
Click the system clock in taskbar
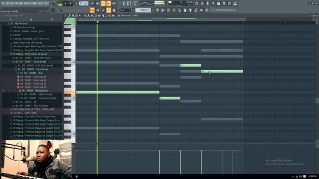point(312,177)
